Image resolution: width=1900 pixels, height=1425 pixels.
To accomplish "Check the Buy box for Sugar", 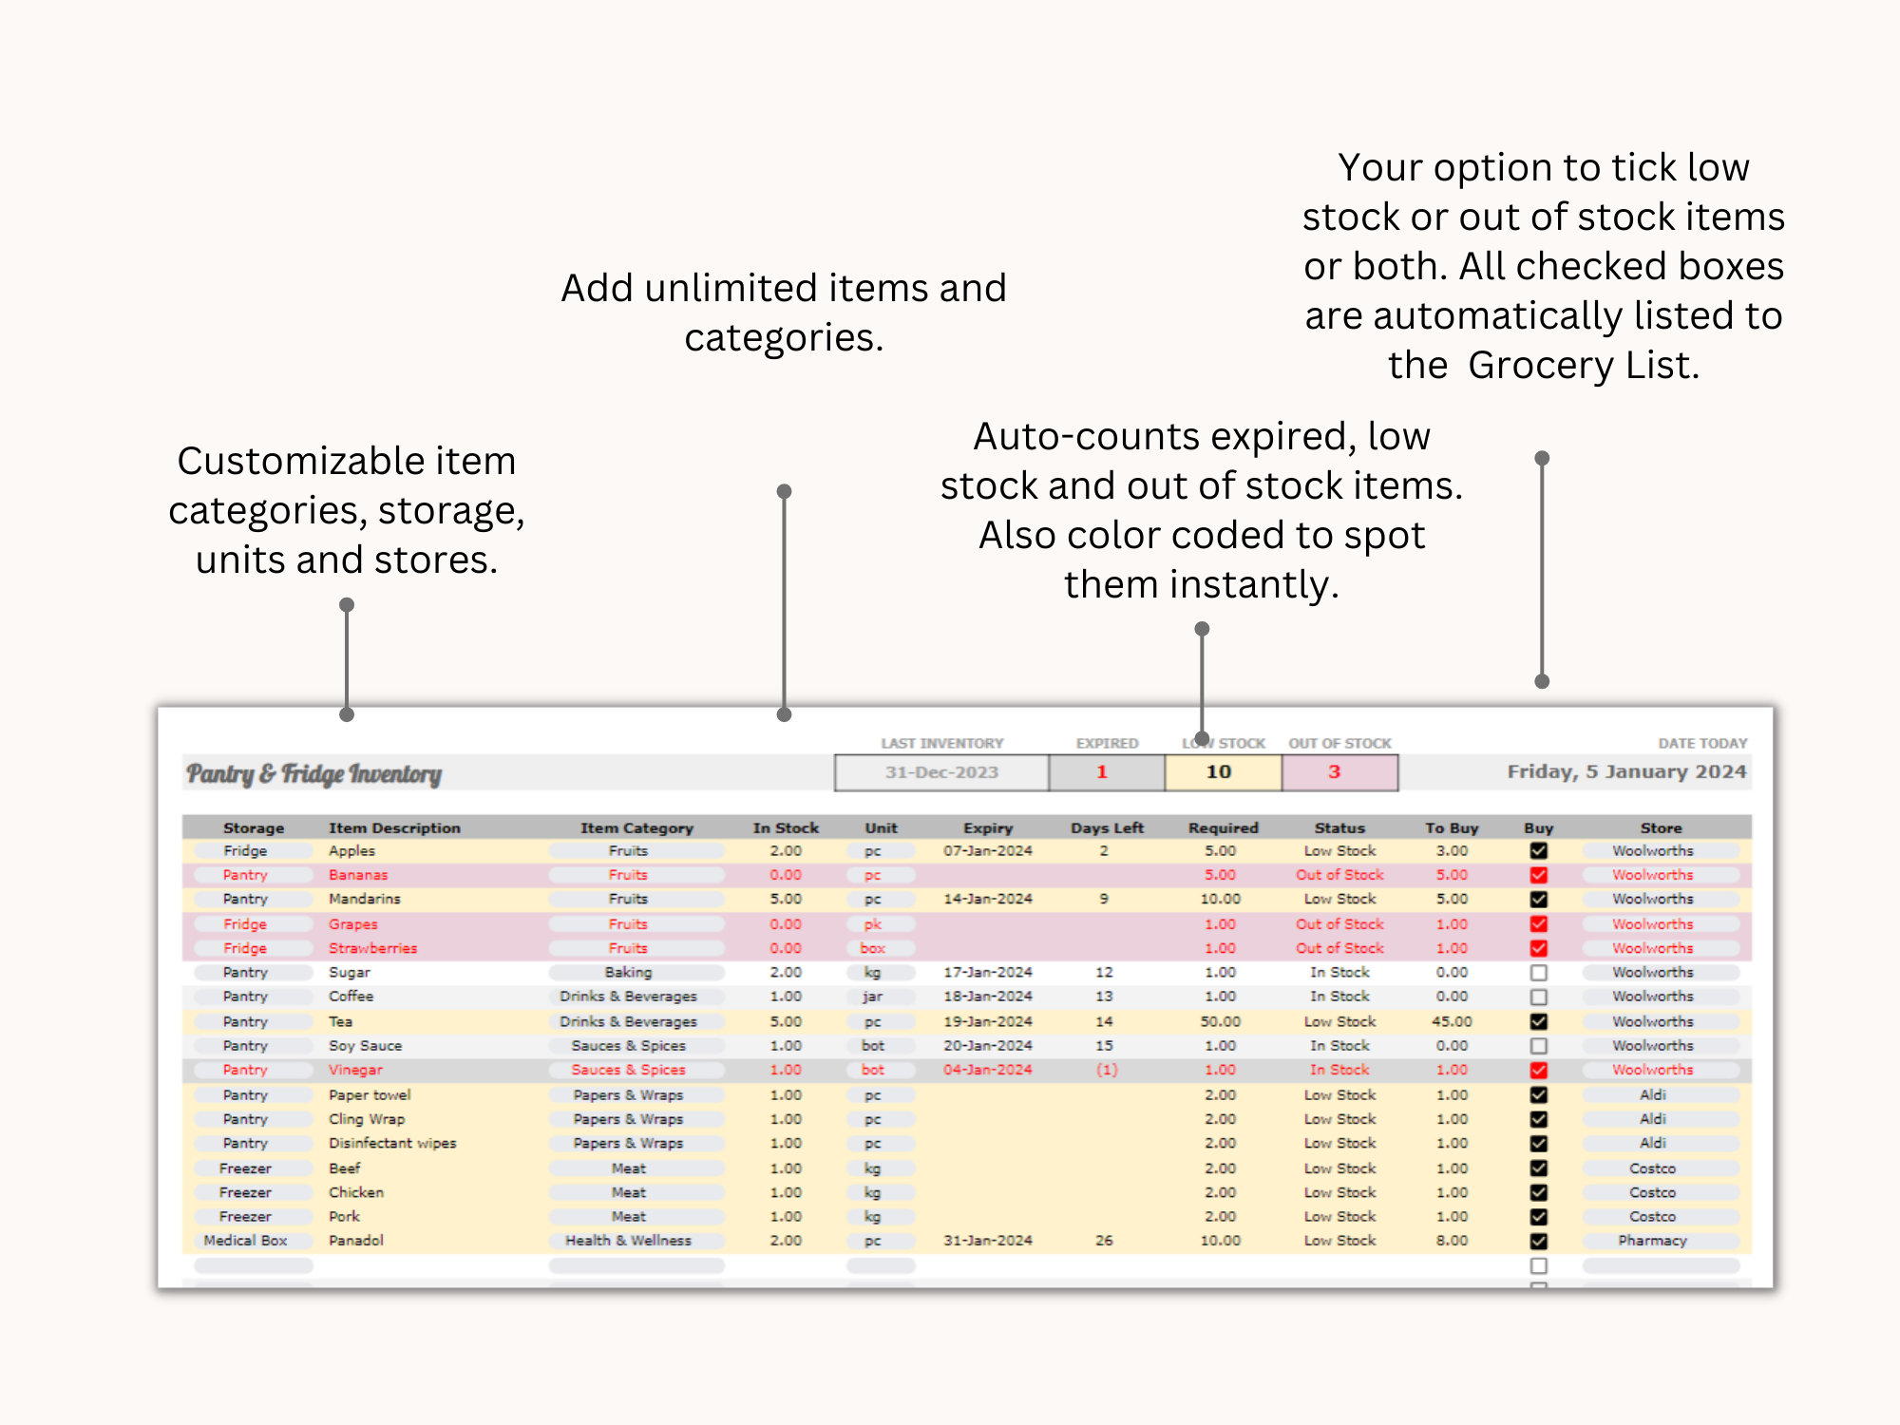I will (x=1539, y=972).
